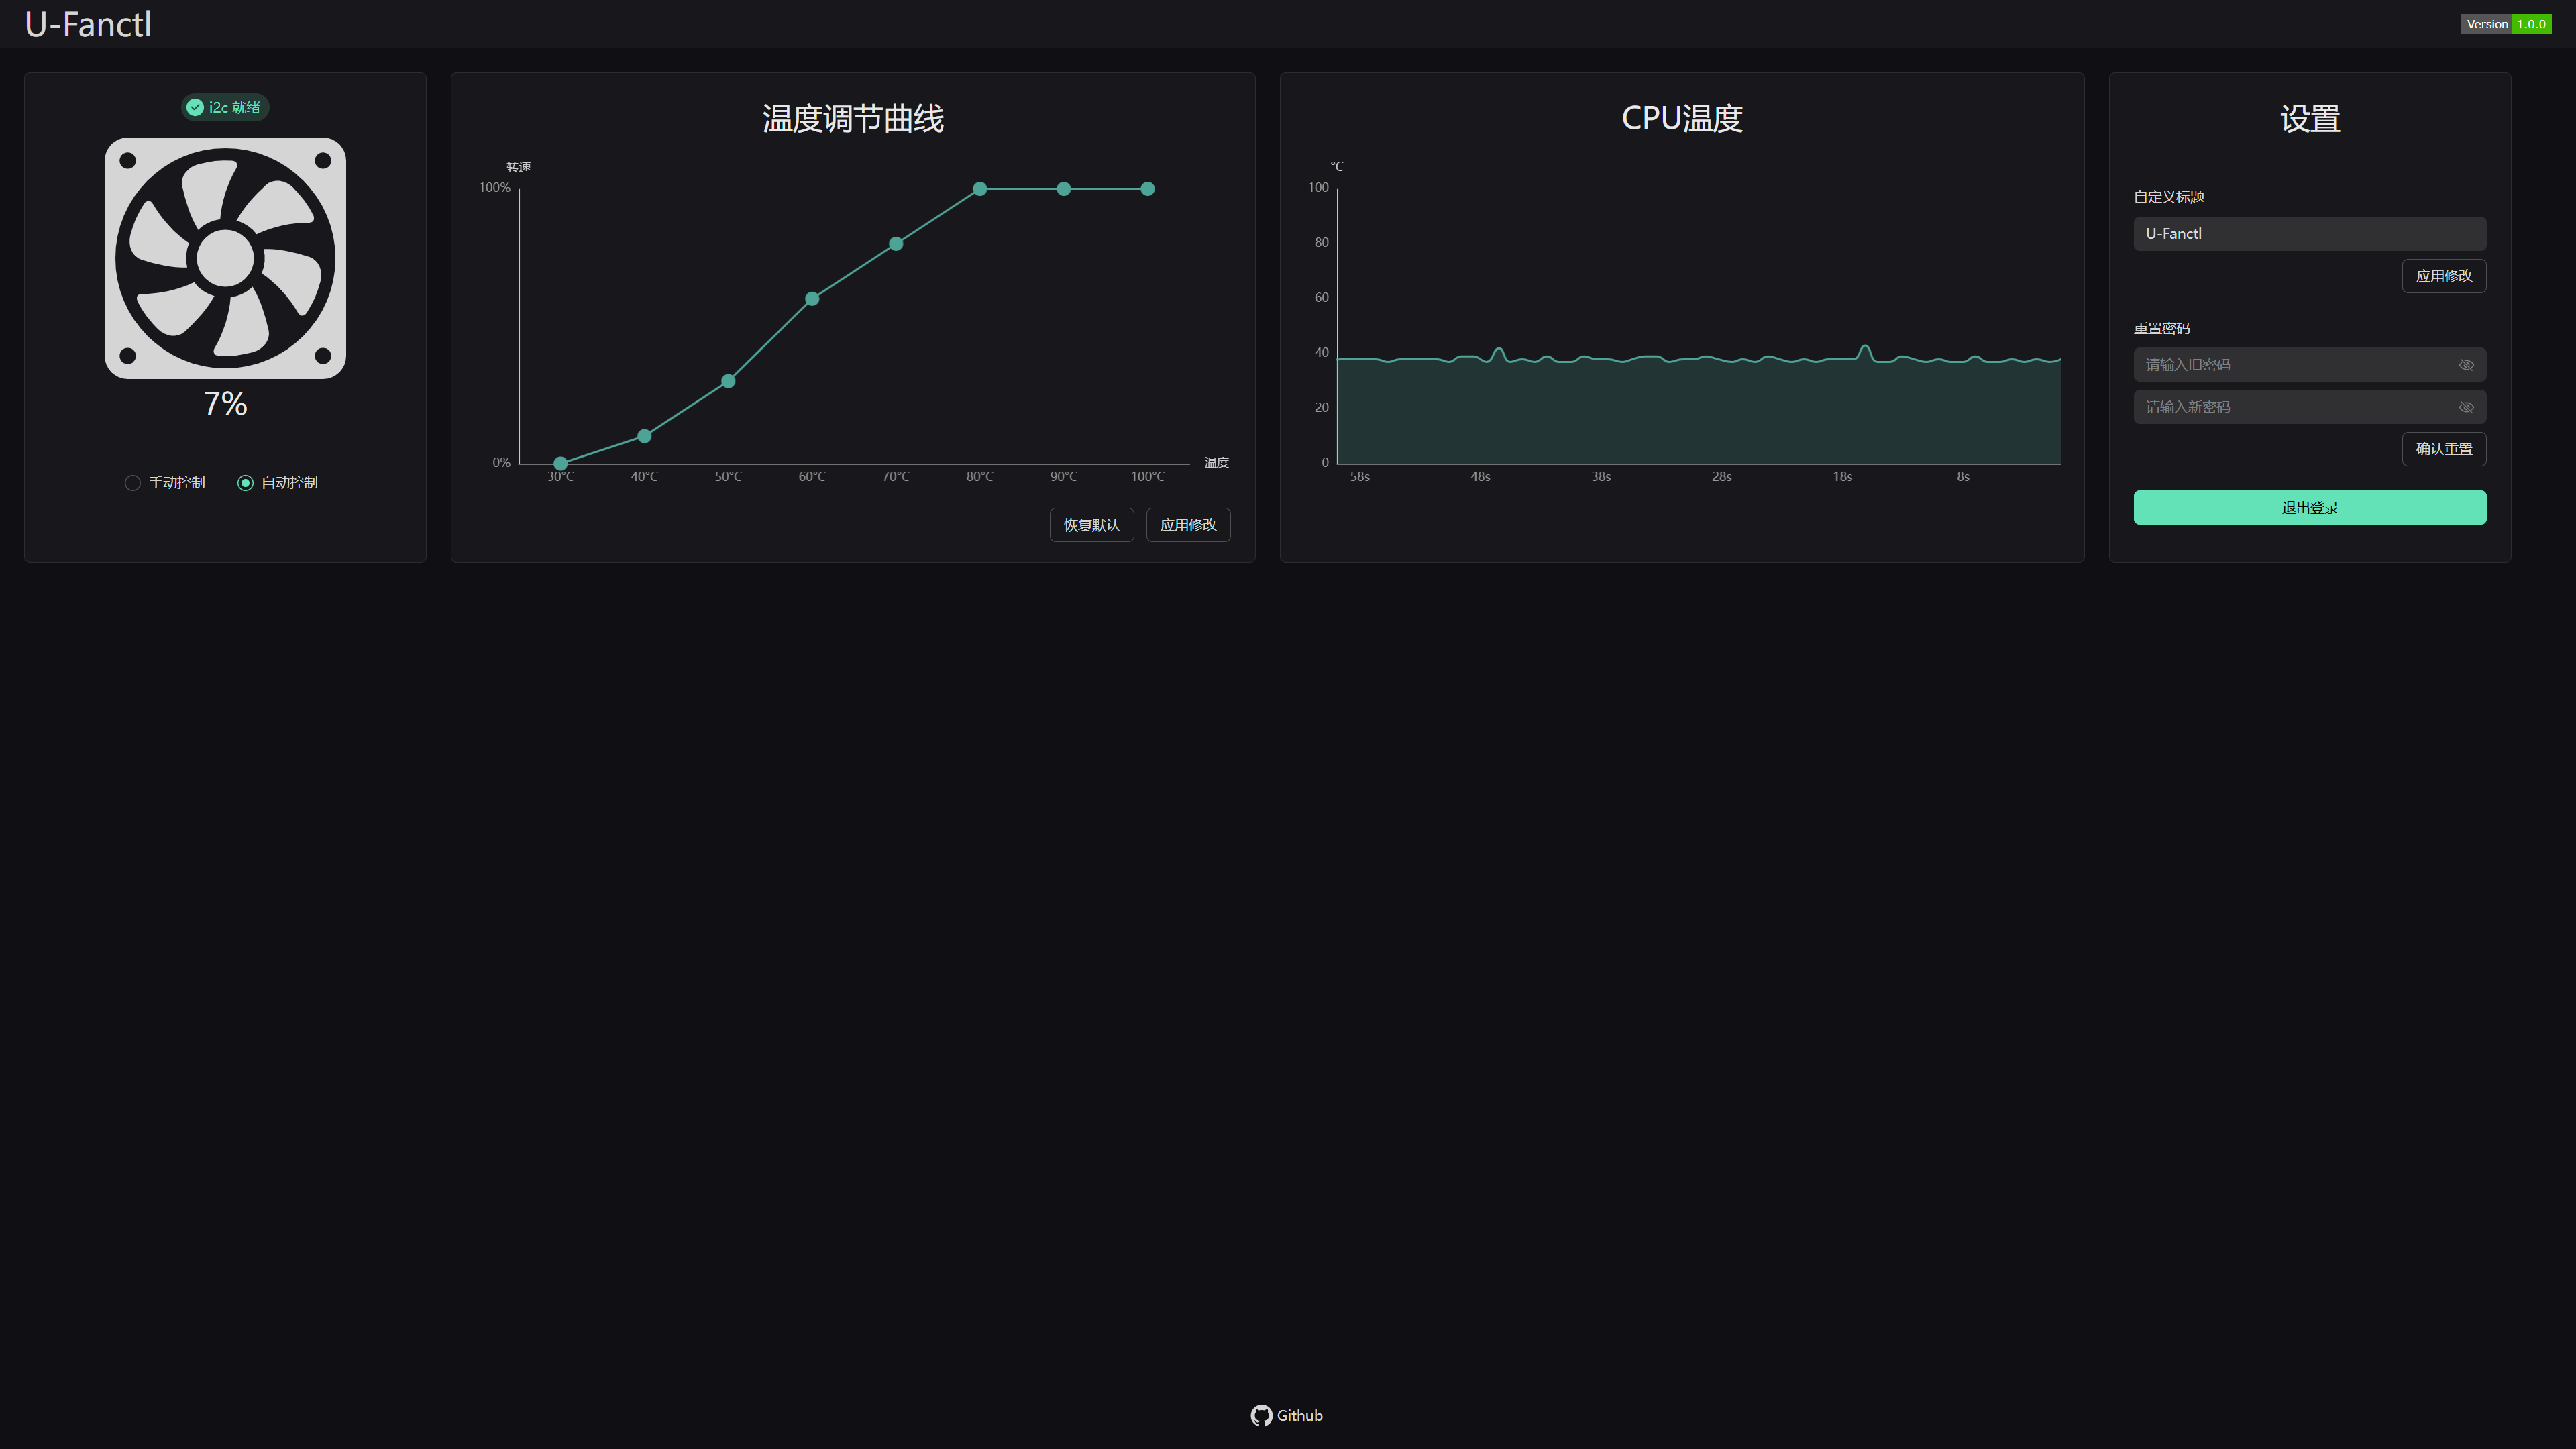The width and height of the screenshot is (2576, 1449).
Task: Click the U-Fanctl page title
Action: 88,24
